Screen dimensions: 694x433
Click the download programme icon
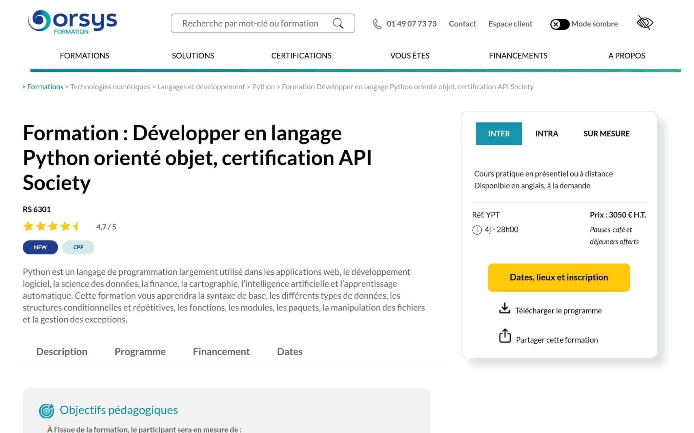[505, 308]
